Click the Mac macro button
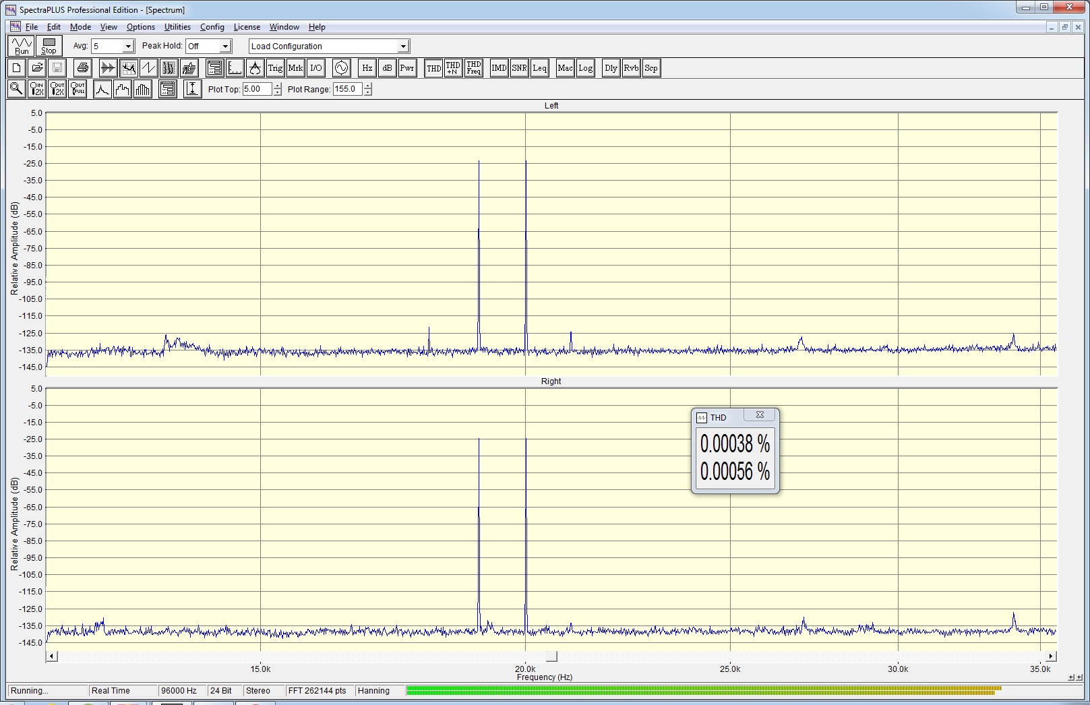The width and height of the screenshot is (1090, 705). (x=565, y=68)
